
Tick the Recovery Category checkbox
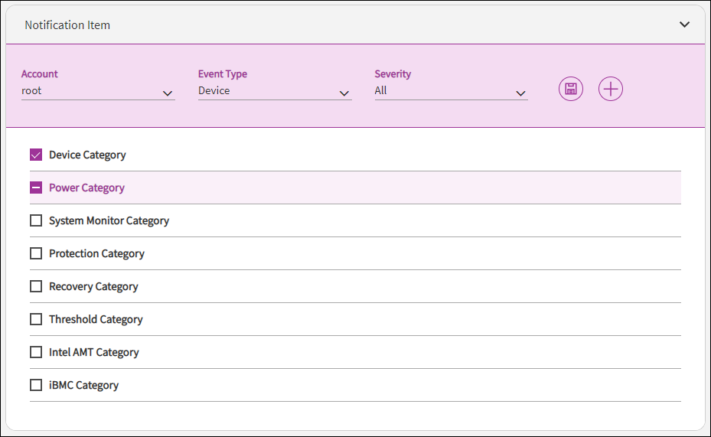(x=36, y=286)
